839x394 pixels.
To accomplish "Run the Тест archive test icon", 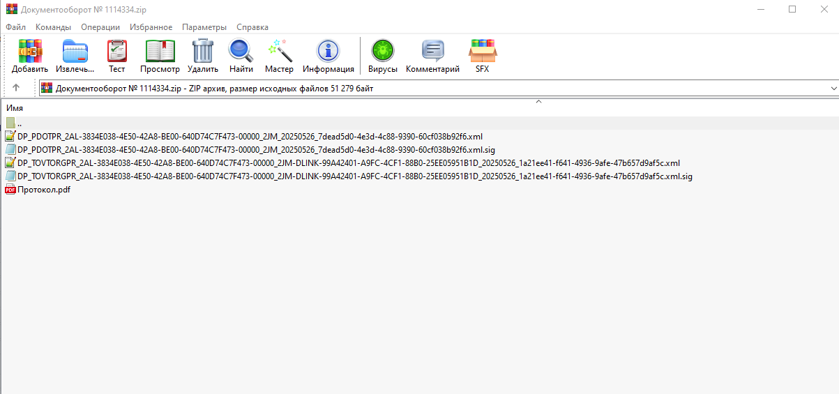I will pos(117,50).
